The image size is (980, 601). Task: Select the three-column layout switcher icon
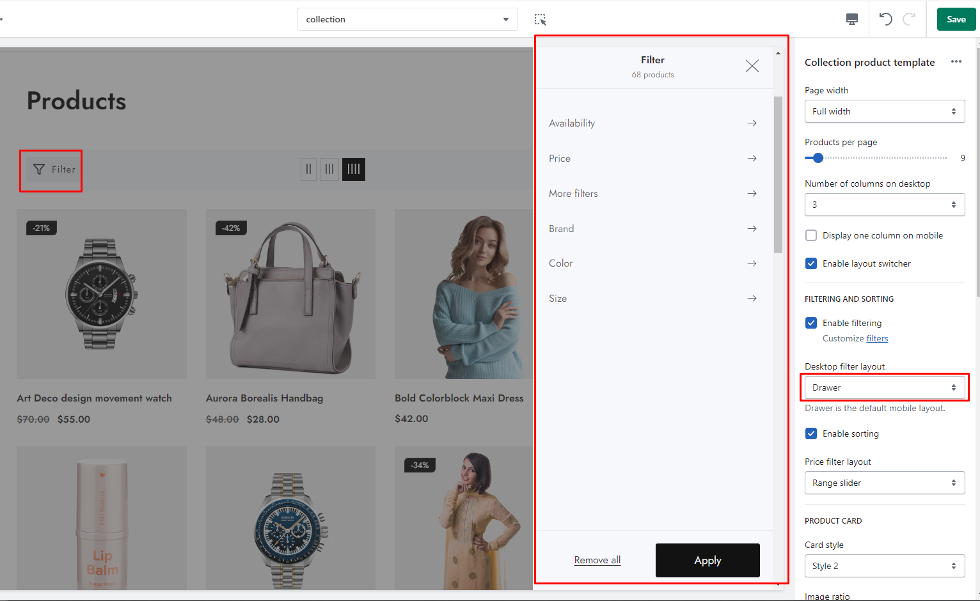coord(329,169)
